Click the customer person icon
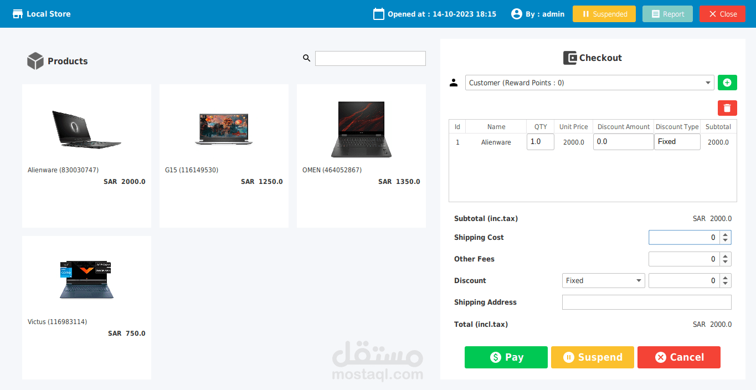Screen dimensions: 756x390 (454, 83)
